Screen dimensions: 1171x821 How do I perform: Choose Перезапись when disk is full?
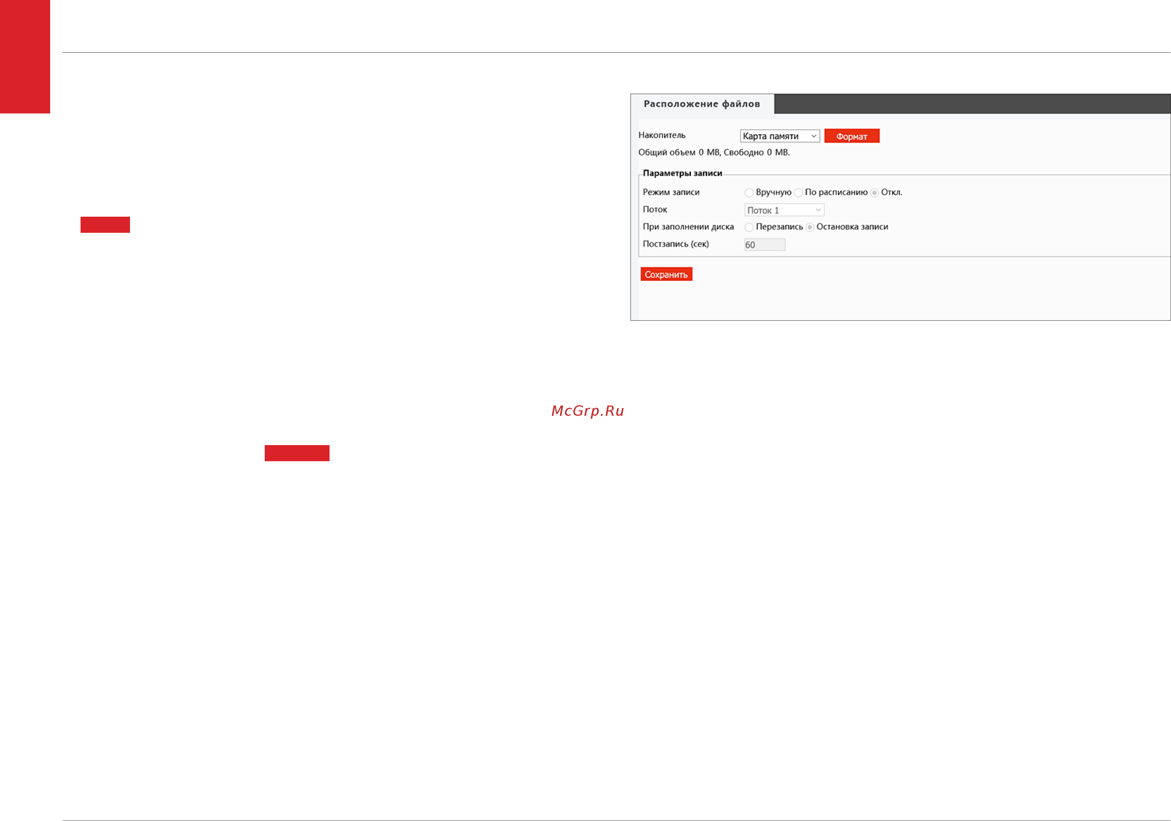point(749,227)
